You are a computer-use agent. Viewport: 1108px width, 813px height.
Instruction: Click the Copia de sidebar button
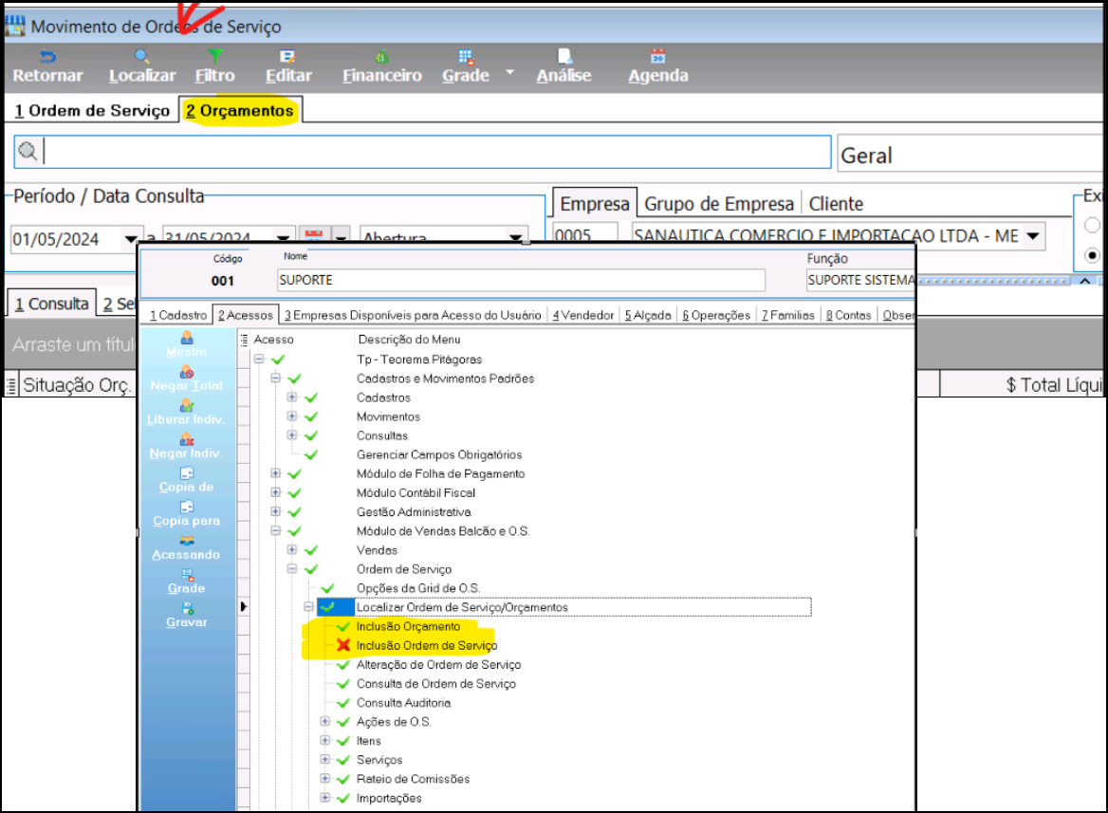[x=187, y=481]
